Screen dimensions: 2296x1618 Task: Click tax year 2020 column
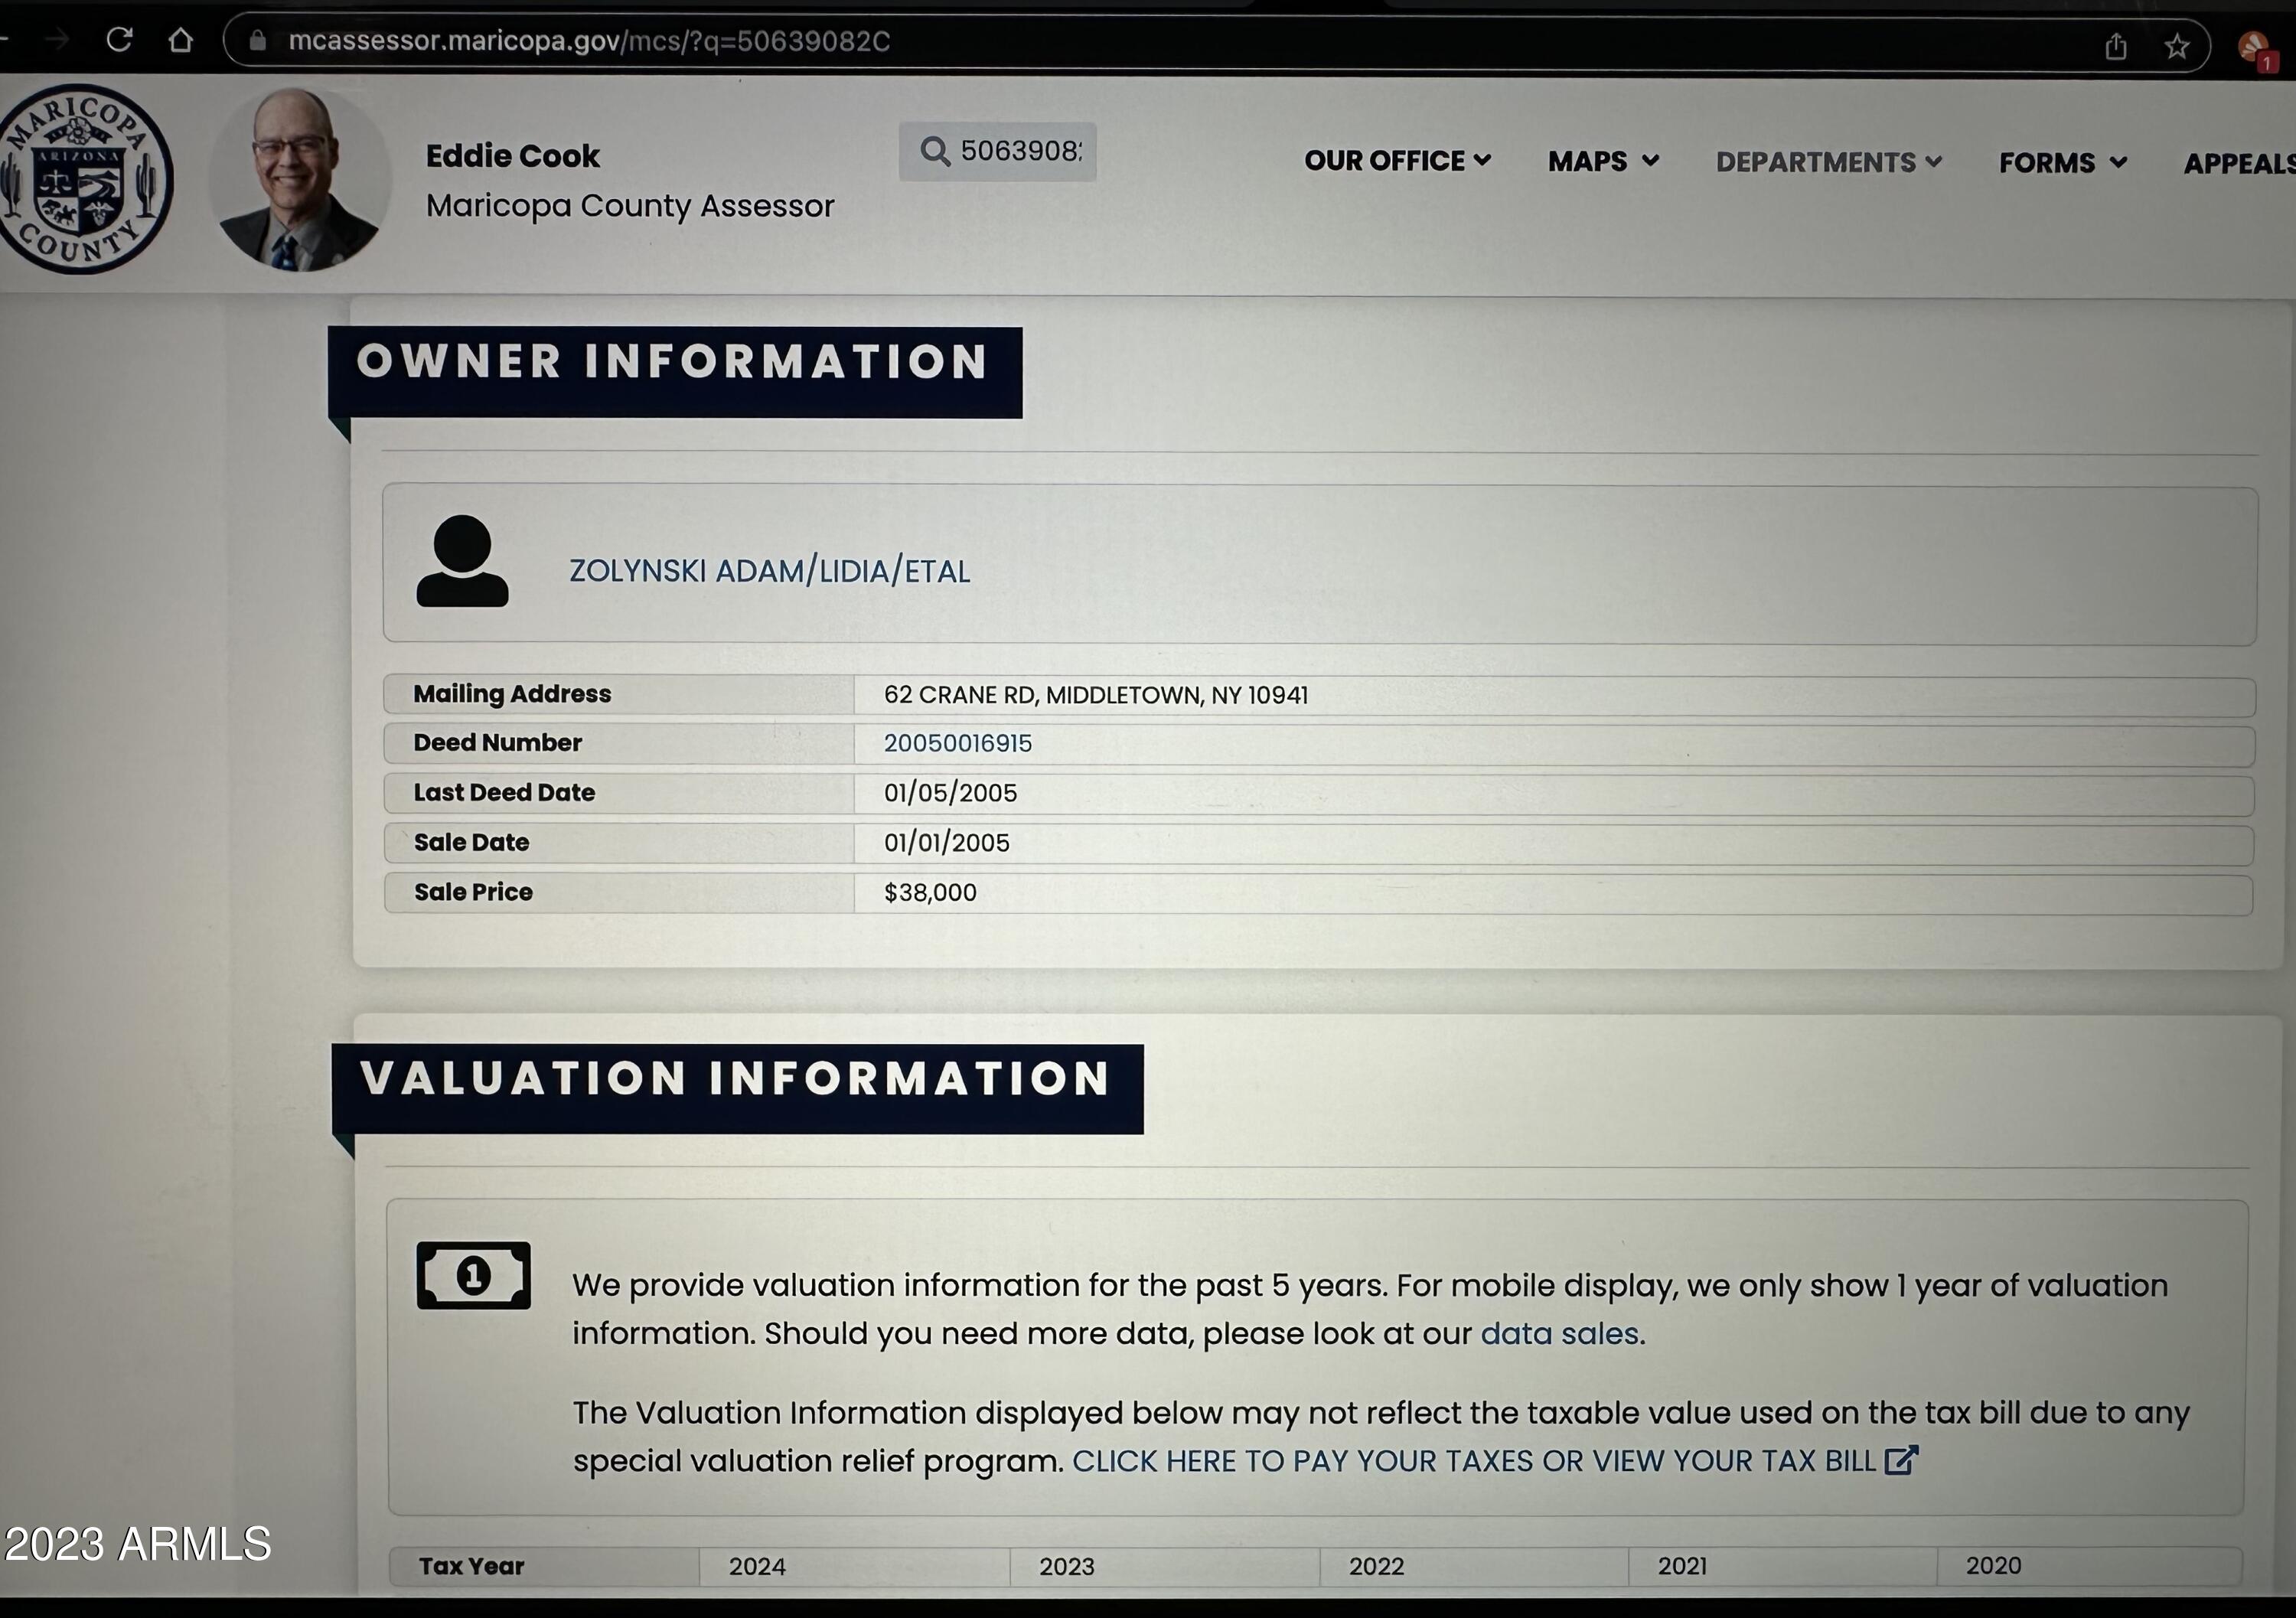click(1994, 1565)
